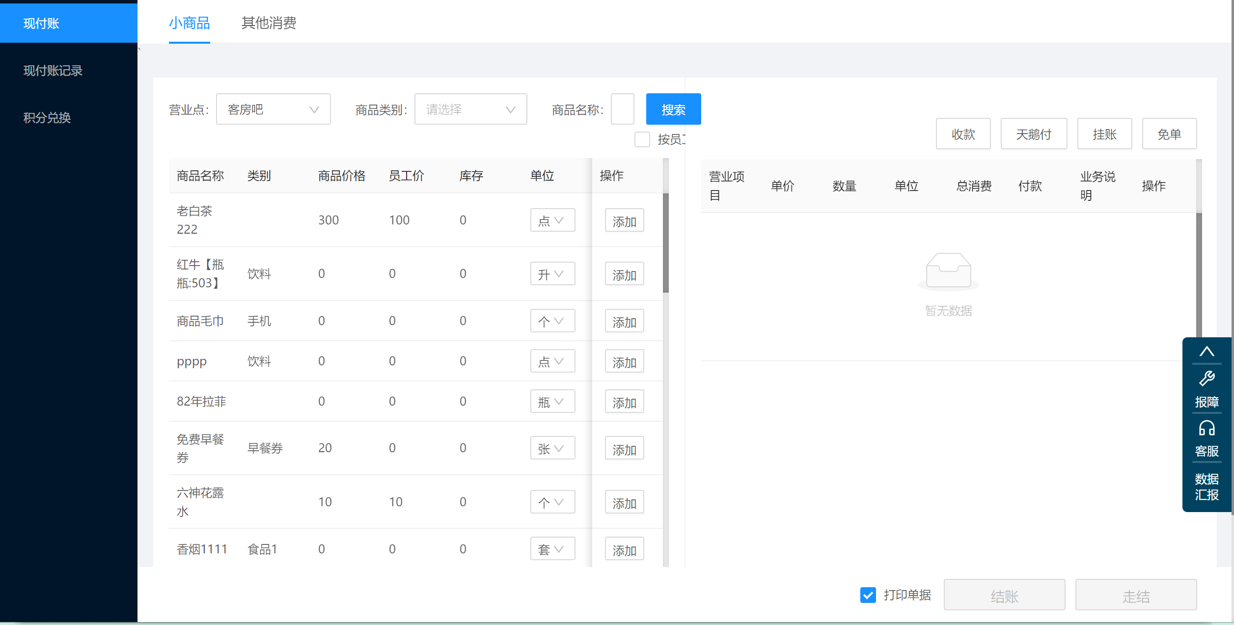This screenshot has height=625, width=1234.
Task: Expand unit dropdown for 六神花露水
Action: point(552,502)
